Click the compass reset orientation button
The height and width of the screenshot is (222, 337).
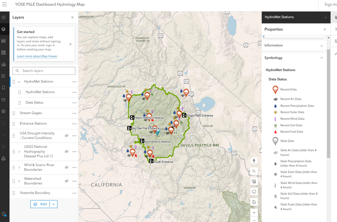pyautogui.click(x=254, y=161)
